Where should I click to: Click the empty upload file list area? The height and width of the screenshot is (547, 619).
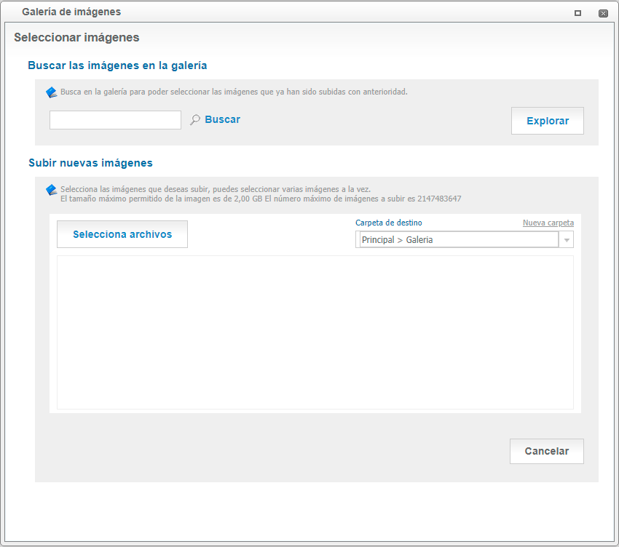(315, 332)
